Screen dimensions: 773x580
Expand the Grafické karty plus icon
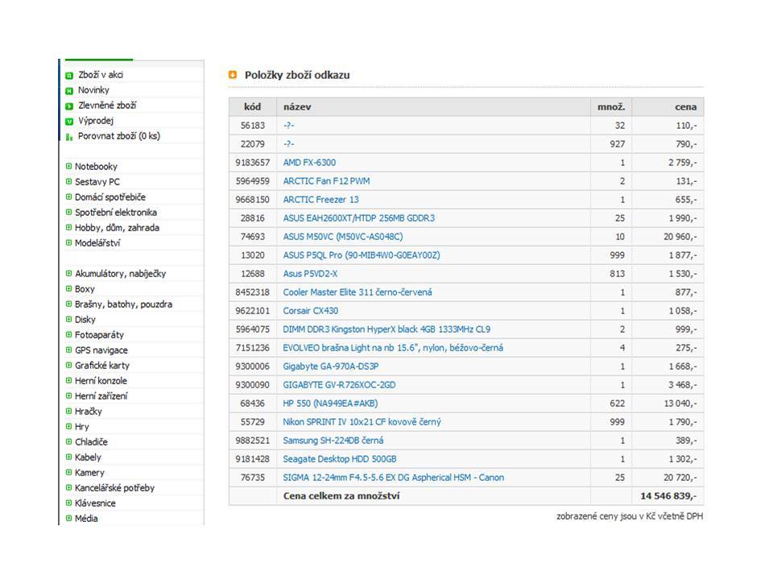[x=68, y=365]
